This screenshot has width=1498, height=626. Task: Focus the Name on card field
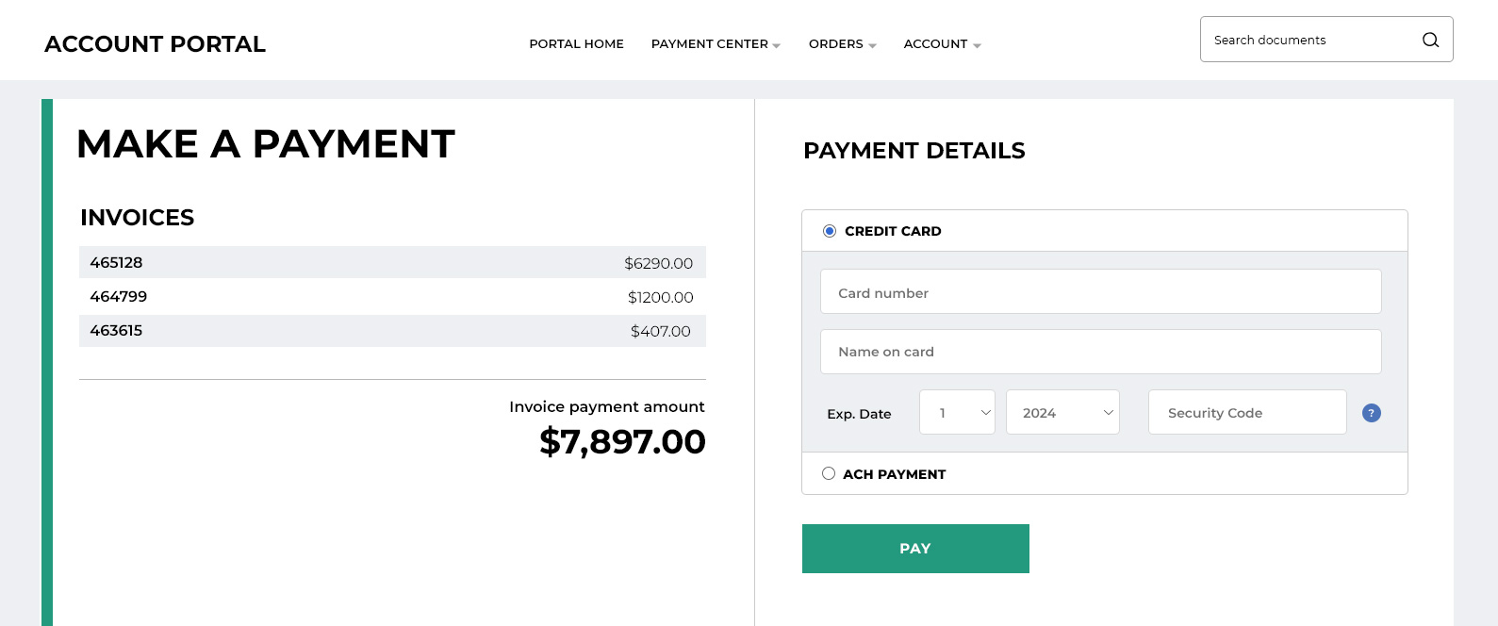[x=1100, y=352]
